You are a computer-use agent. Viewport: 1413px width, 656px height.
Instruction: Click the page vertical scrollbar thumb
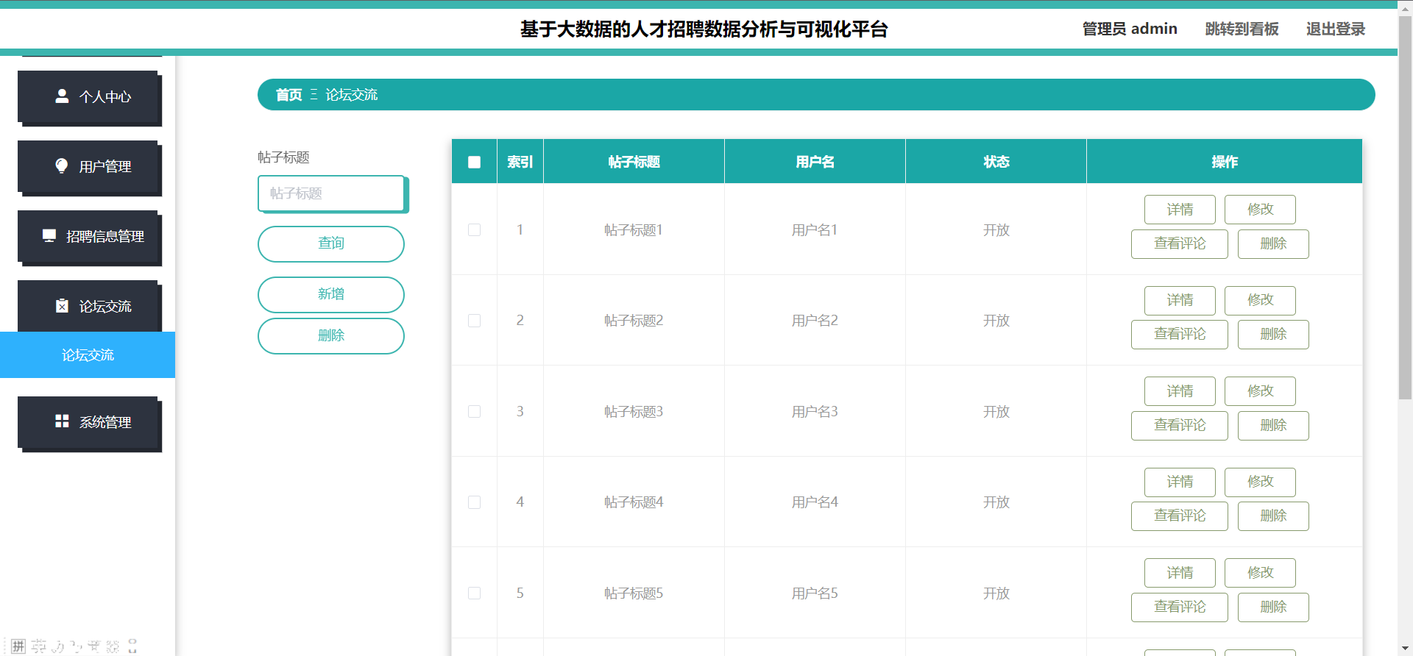point(1405,206)
